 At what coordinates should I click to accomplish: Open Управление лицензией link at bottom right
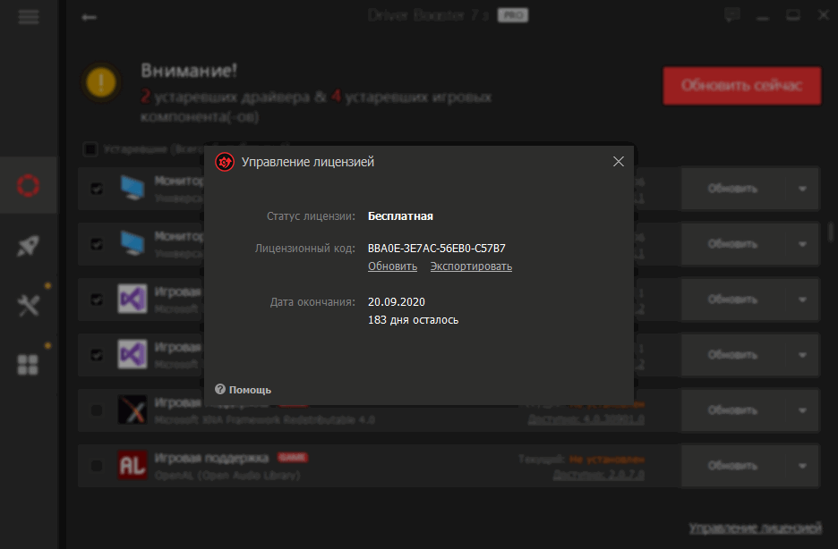point(755,528)
